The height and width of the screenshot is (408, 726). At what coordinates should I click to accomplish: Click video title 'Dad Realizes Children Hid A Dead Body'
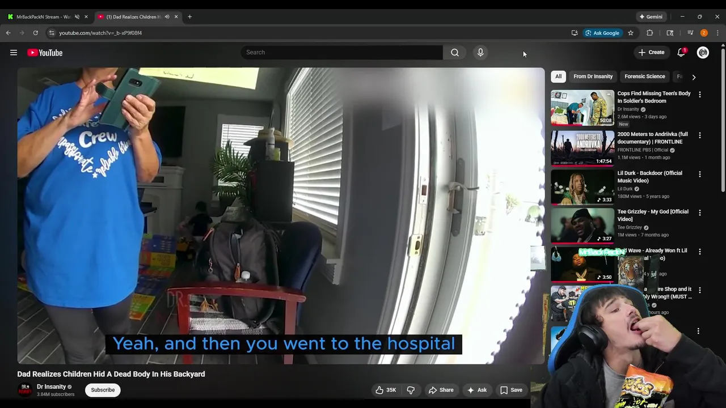[111, 374]
